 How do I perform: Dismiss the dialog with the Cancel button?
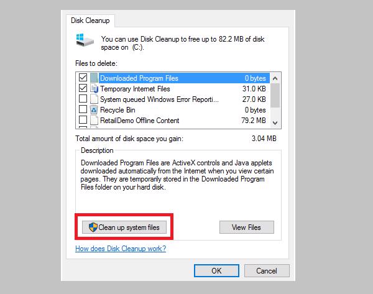267,270
